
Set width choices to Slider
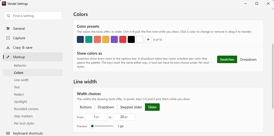pos(152,107)
